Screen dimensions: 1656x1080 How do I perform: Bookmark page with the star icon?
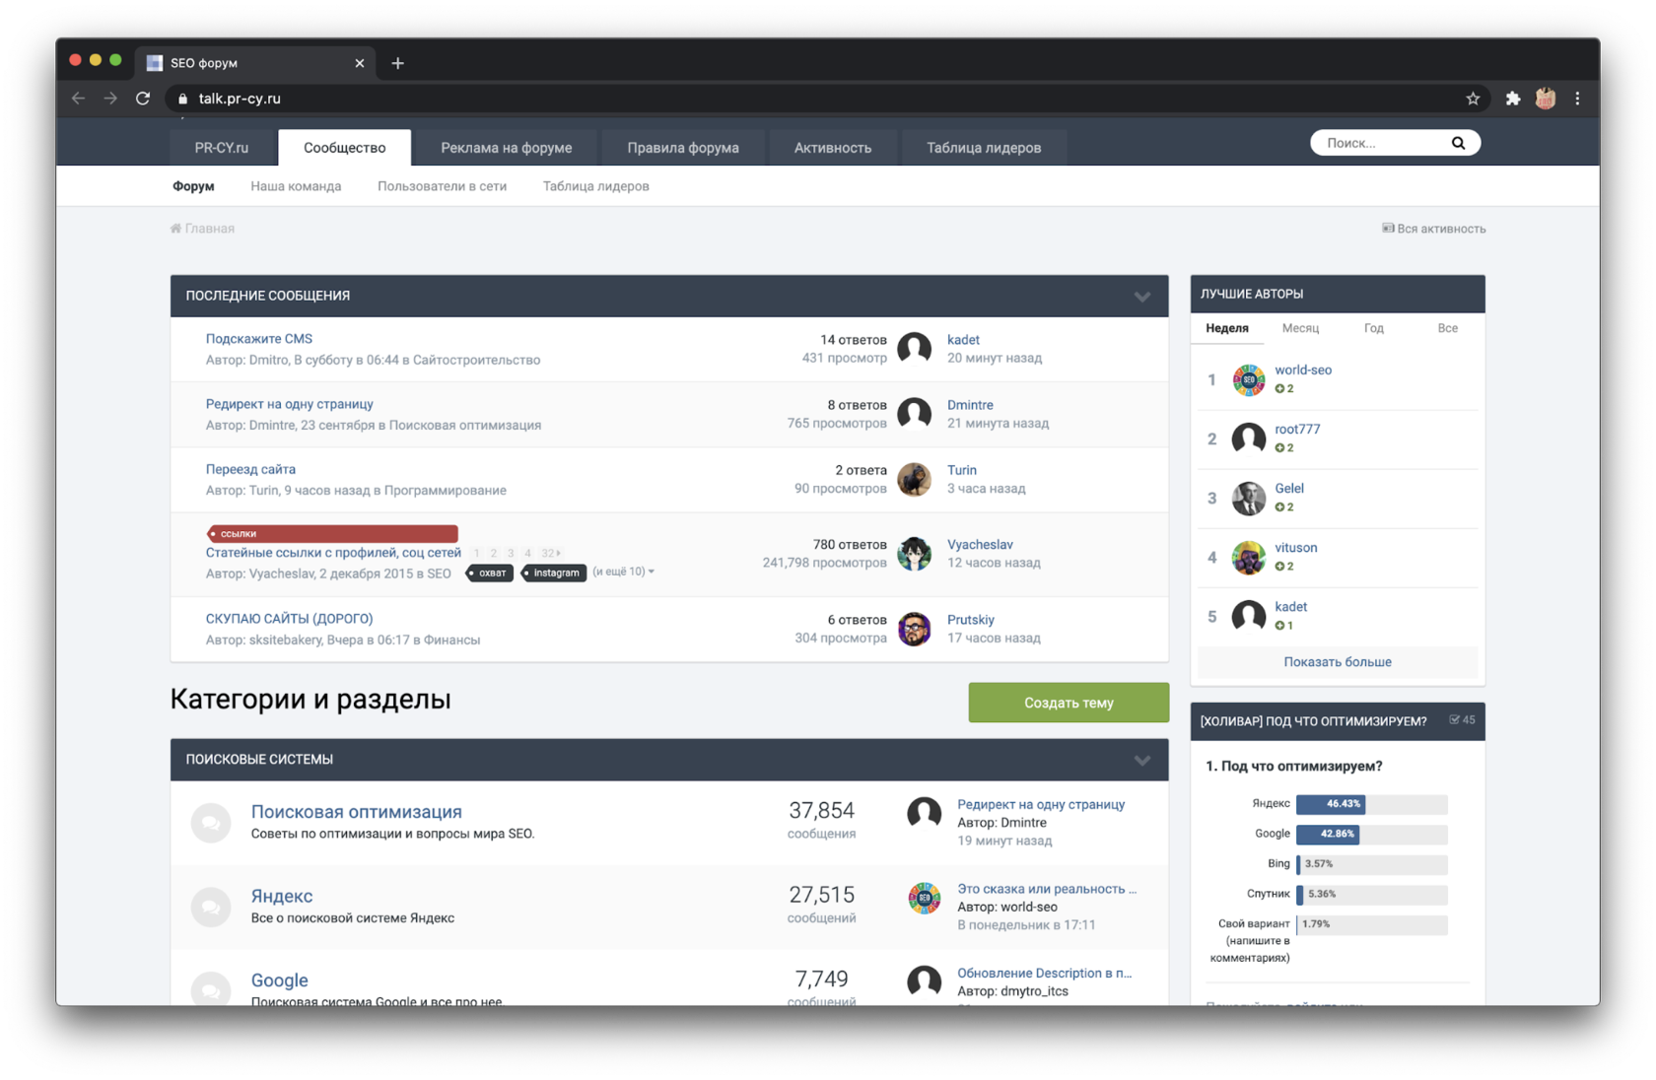pos(1473,99)
